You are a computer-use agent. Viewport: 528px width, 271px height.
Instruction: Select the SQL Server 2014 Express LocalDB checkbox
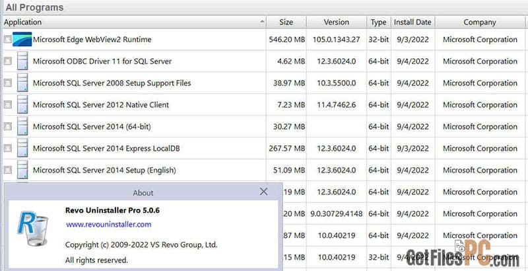(x=8, y=148)
